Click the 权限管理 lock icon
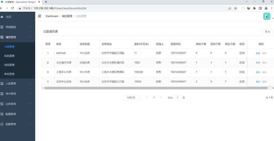This screenshot has height=141, width=274. click(2, 124)
